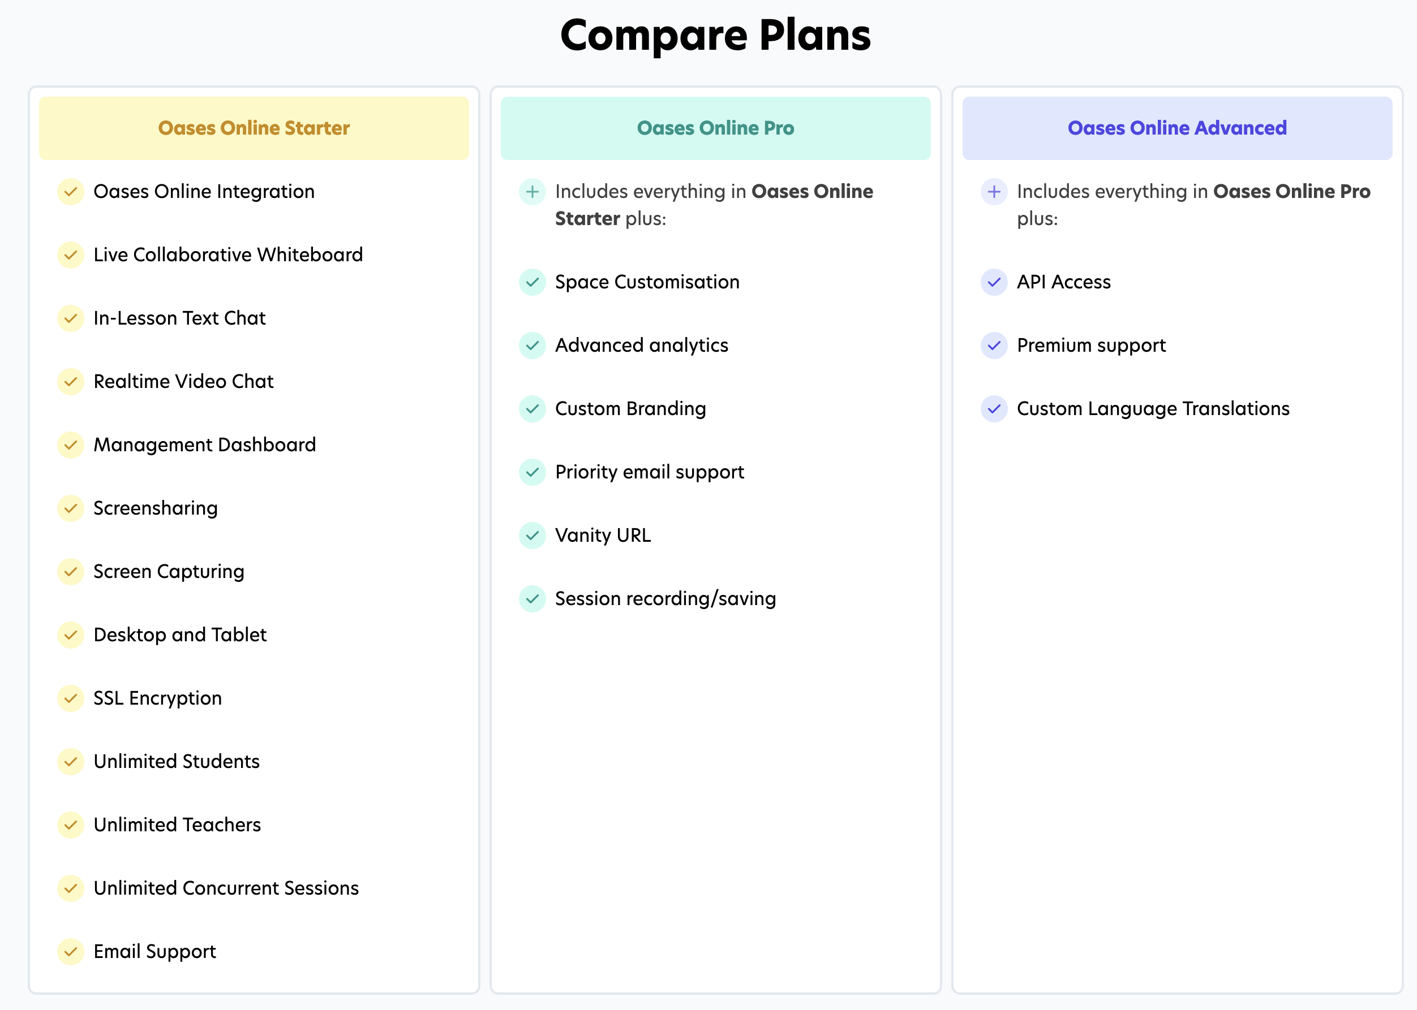Image resolution: width=1417 pixels, height=1010 pixels.
Task: Click the checkmark beside SSL Encryption
Action: (70, 698)
